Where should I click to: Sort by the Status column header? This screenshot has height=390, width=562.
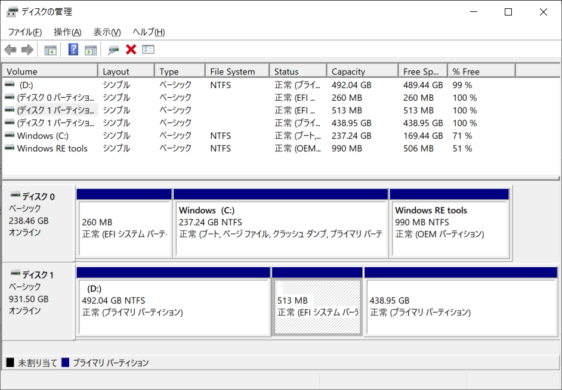298,72
